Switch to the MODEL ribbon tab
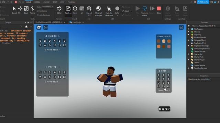220x123 pixels. pos(37,2)
